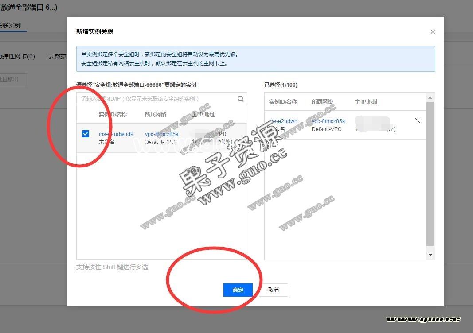473x333 pixels.
Task: Click the search magnifier icon
Action: click(241, 99)
